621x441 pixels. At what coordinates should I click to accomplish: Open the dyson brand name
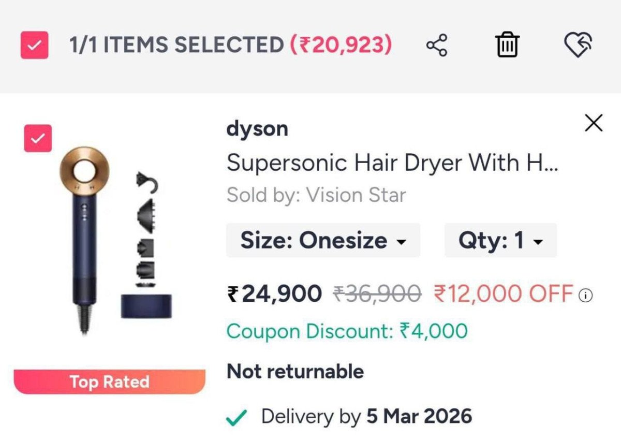point(257,129)
